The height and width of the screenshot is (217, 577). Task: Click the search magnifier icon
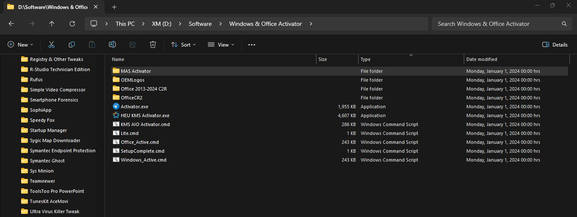[x=564, y=24]
